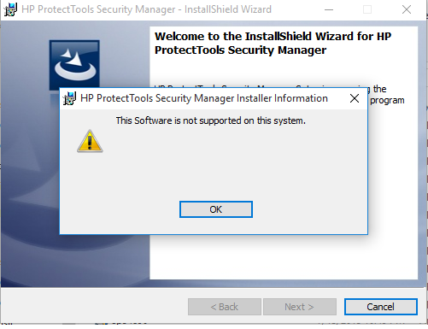
Task: Click the "Welcome to the InstallShield Wizard" heading
Action: (273, 43)
